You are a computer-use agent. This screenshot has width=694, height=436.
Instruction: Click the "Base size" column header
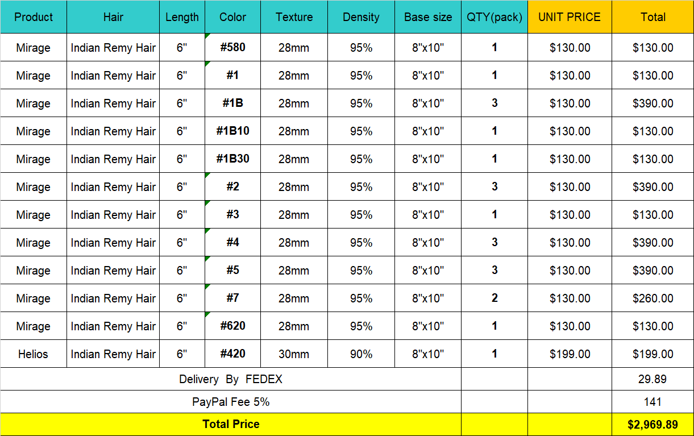tap(428, 17)
